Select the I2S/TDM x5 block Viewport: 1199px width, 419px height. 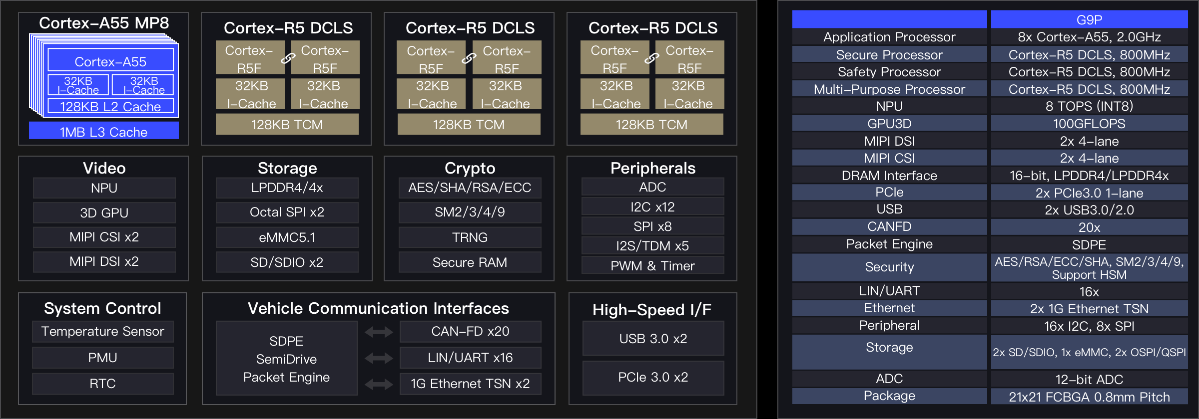coord(652,246)
